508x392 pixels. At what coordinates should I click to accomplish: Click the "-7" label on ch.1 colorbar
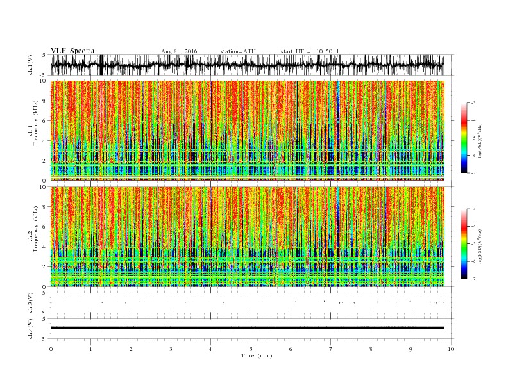coord(473,173)
